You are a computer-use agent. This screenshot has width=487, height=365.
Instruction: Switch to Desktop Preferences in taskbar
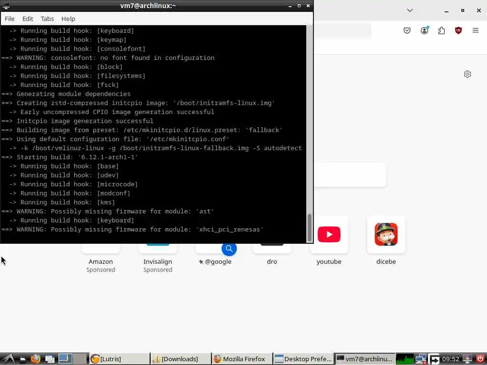pos(303,359)
